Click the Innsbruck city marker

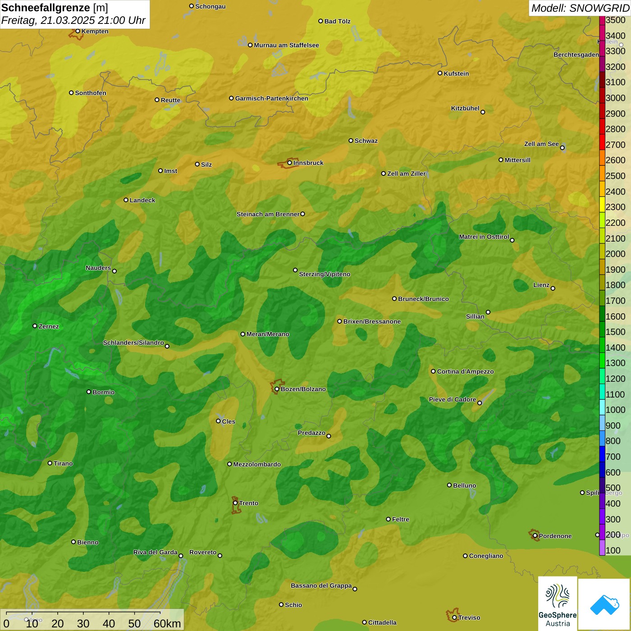click(x=290, y=163)
